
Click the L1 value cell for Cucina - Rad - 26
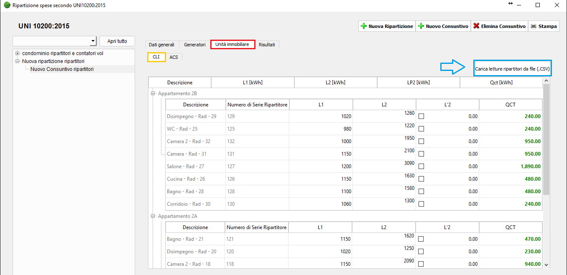click(321, 179)
